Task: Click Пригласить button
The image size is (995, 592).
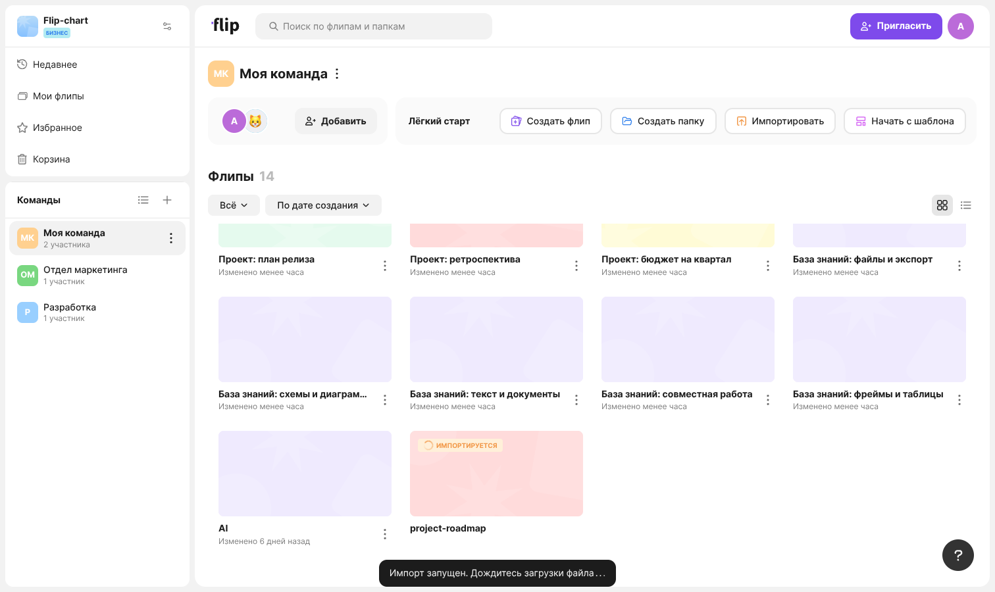Action: 896,26
